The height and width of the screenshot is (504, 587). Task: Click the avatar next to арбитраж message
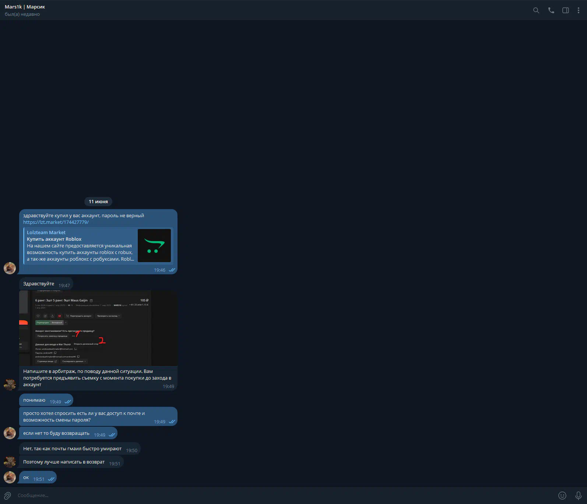click(x=10, y=384)
